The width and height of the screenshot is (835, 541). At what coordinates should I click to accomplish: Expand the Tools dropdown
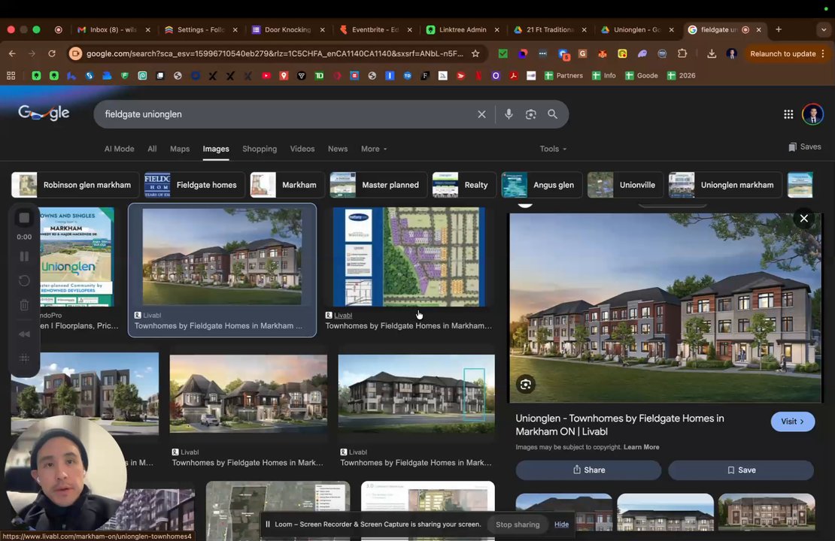[x=553, y=149]
